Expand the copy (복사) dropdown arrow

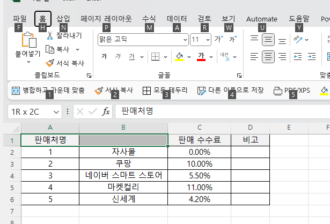[77, 50]
